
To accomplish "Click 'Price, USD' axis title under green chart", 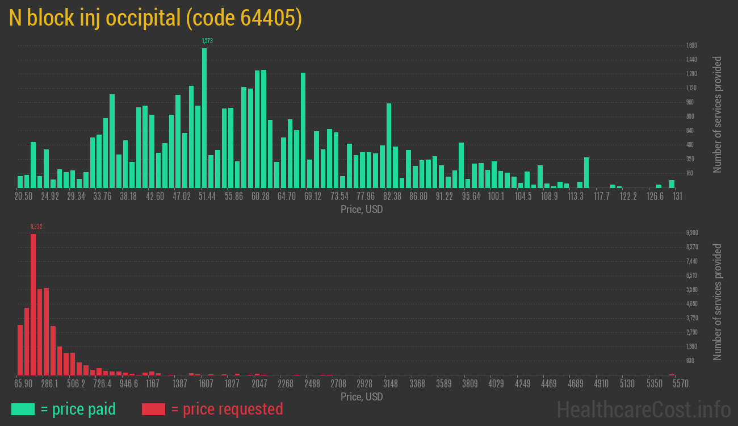I will [362, 210].
